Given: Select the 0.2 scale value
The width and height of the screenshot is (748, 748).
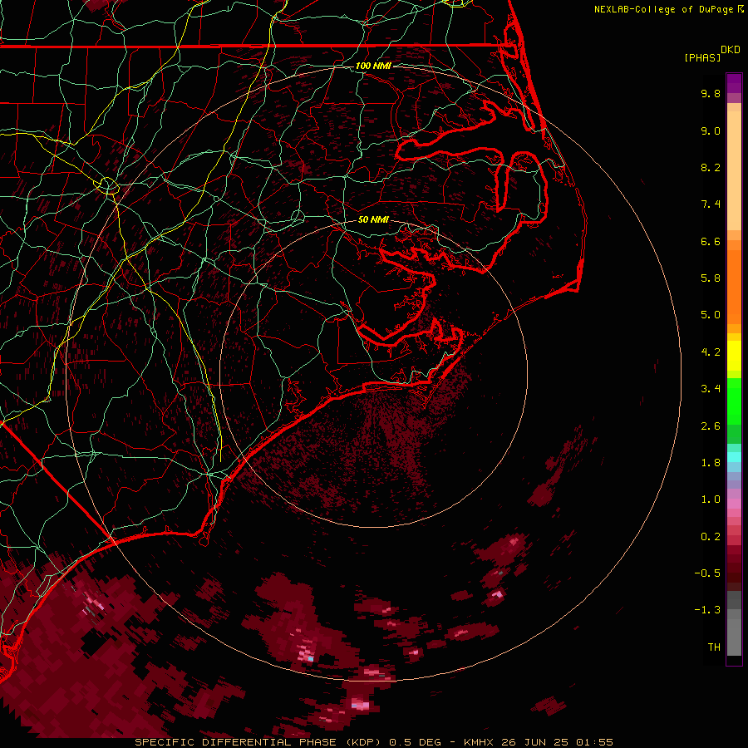Looking at the screenshot, I should 711,537.
